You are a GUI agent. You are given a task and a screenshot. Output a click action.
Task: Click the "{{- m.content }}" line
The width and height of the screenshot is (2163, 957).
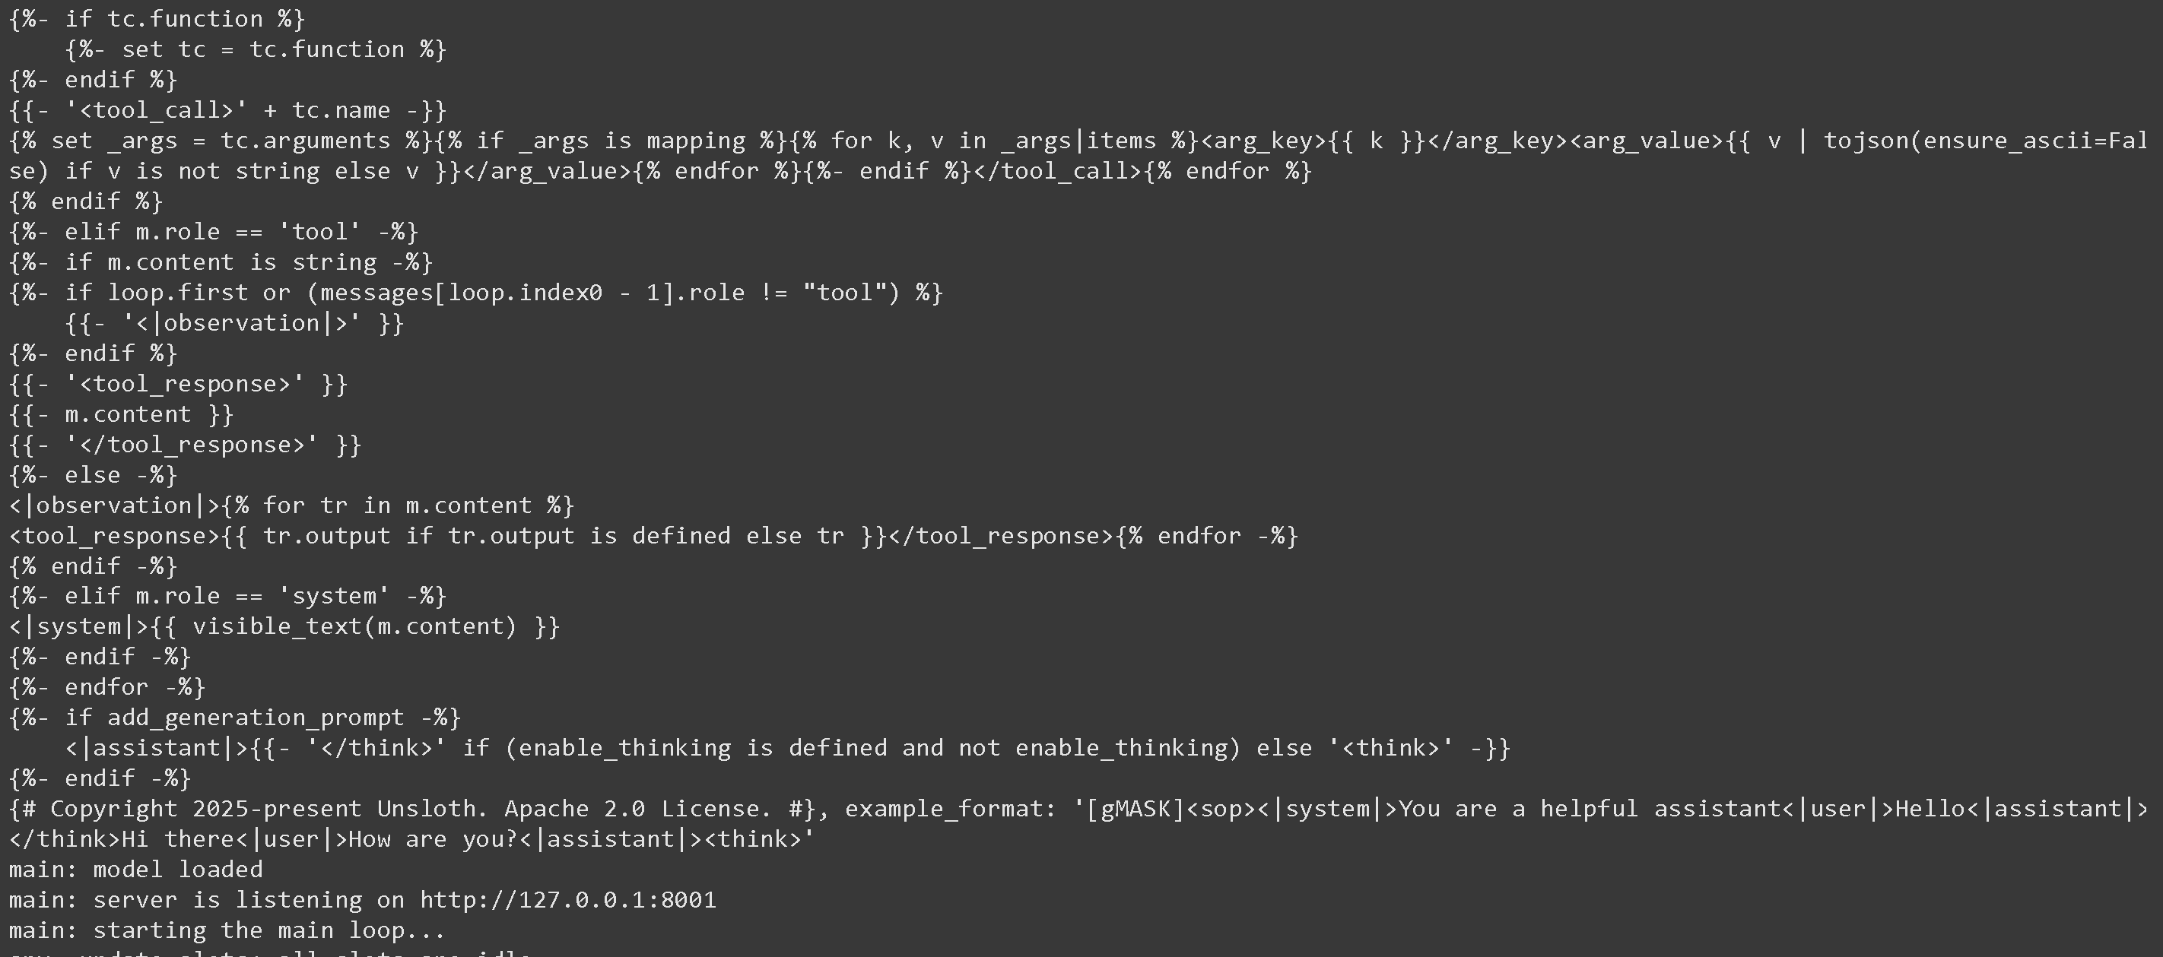click(121, 415)
